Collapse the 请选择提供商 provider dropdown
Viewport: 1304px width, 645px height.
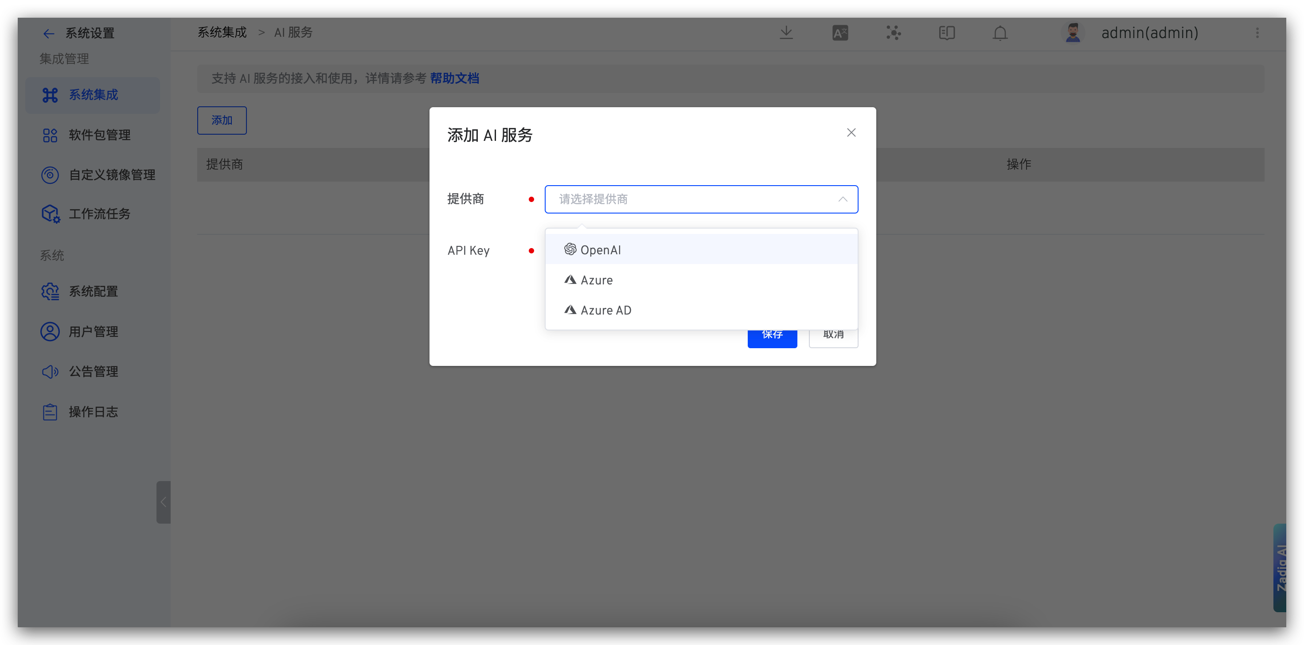point(842,199)
